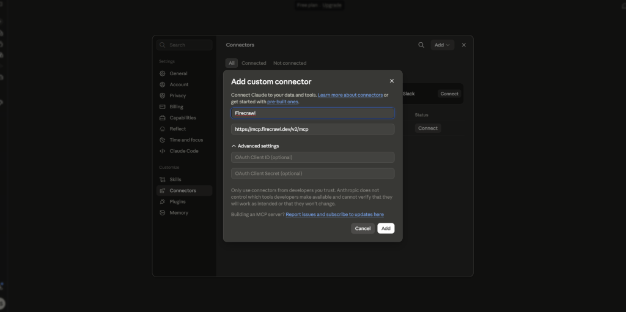Screen dimensions: 626x312
Task: Click the magnifier icon in settings search
Action: click(163, 45)
